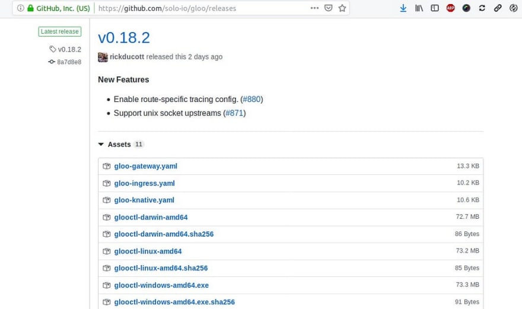Click package icon for gloo-knative.yaml

107,200
